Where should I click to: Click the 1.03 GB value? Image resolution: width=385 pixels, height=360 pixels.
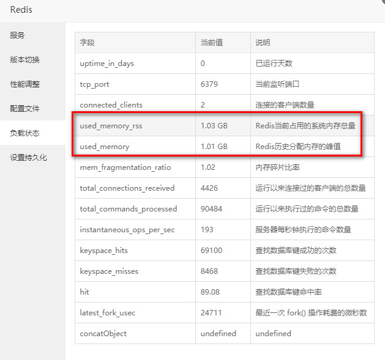coord(214,126)
